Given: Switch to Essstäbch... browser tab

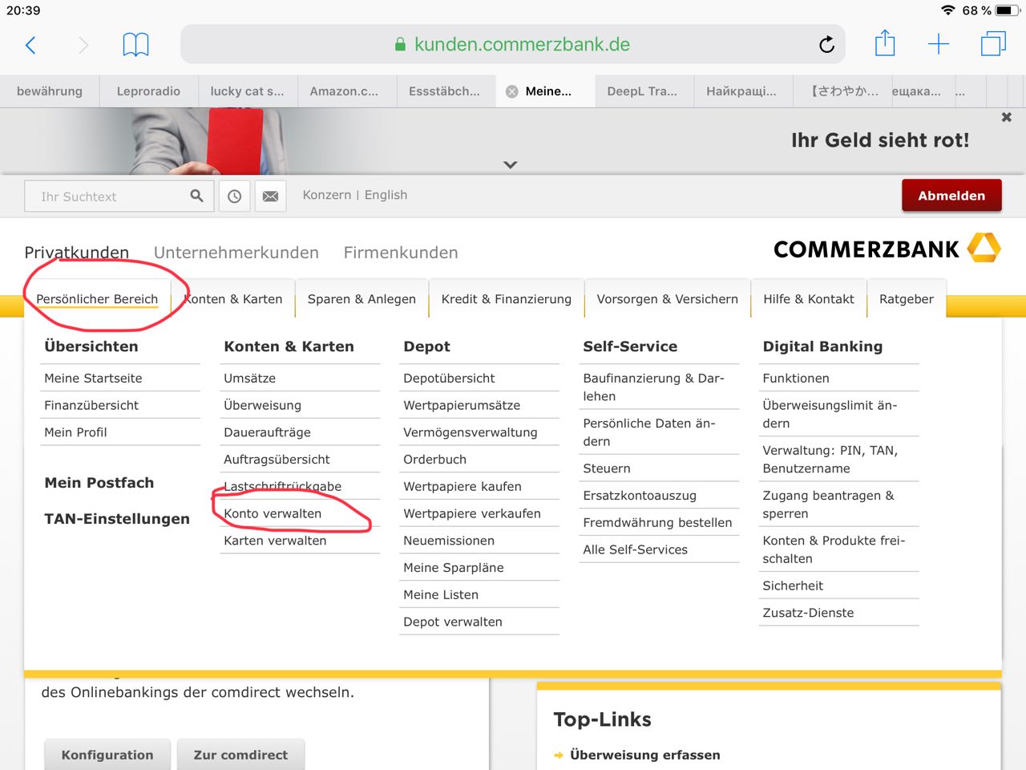Looking at the screenshot, I should coord(445,91).
